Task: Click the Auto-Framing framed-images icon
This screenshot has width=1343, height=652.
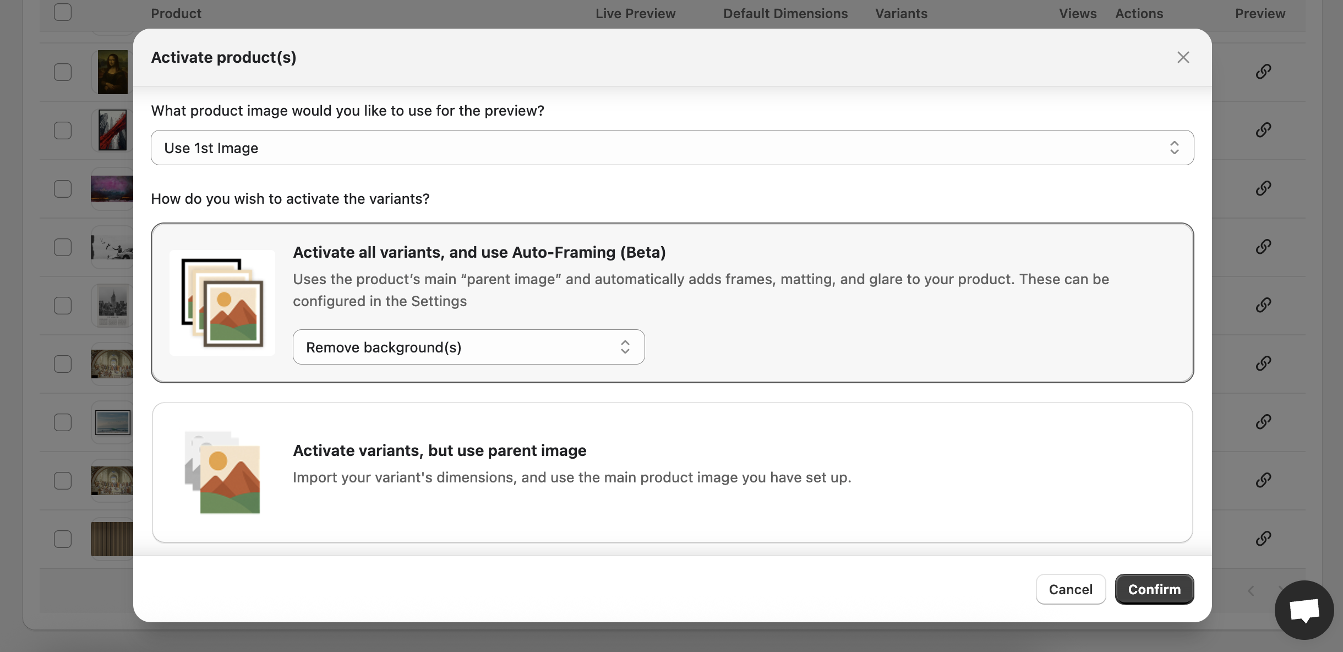Action: click(222, 302)
